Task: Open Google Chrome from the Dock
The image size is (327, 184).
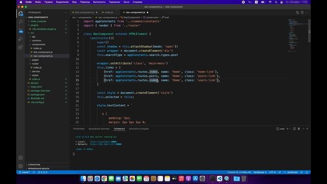Action: (x=104, y=178)
